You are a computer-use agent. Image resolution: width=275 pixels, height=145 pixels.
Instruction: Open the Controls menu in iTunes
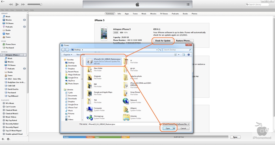(x=19, y=10)
